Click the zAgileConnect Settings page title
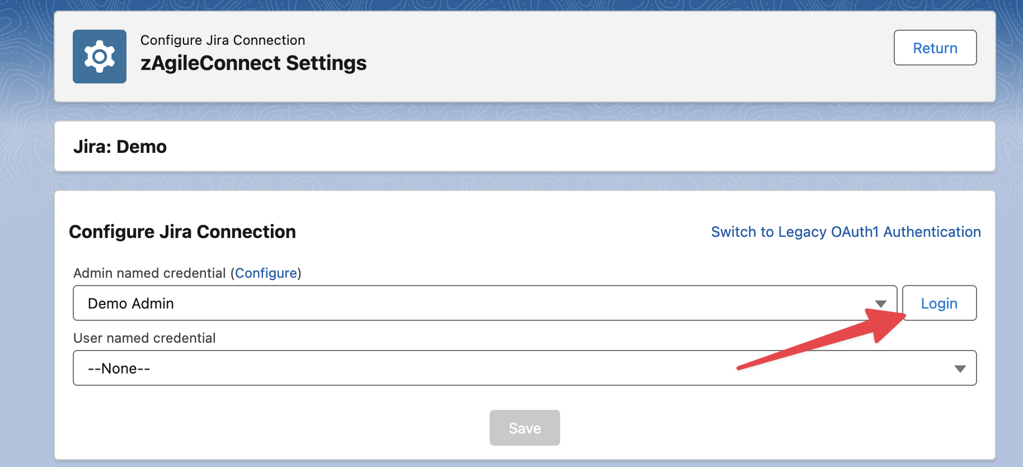Viewport: 1023px width, 467px height. 253,63
